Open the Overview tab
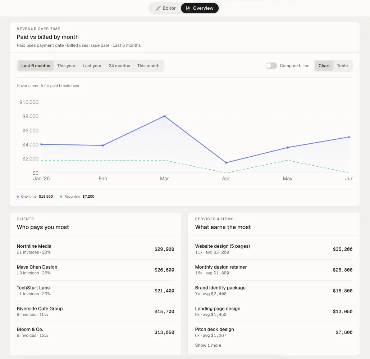Image resolution: width=370 pixels, height=359 pixels. point(200,8)
